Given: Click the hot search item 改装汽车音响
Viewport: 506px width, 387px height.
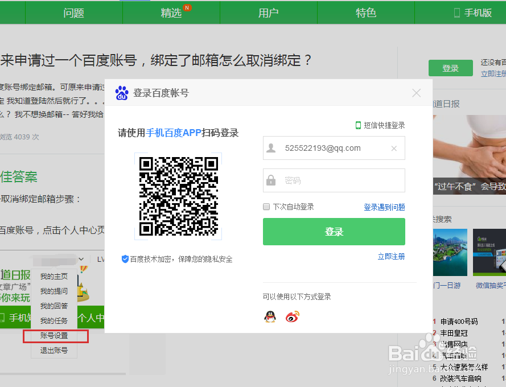Looking at the screenshot, I should coord(461,378).
